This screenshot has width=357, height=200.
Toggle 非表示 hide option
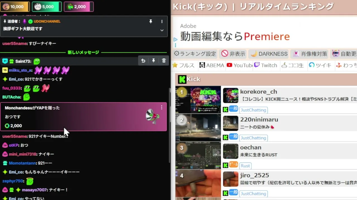pyautogui.click(x=233, y=54)
